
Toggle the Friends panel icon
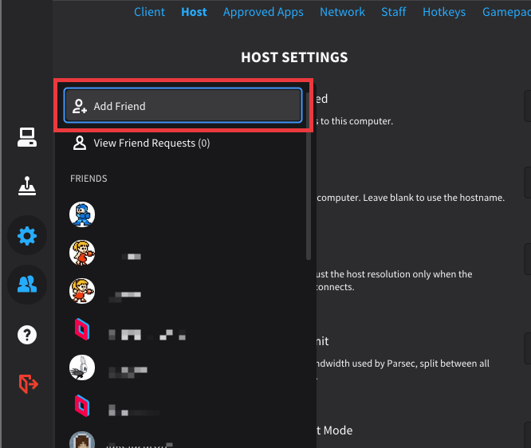(27, 285)
